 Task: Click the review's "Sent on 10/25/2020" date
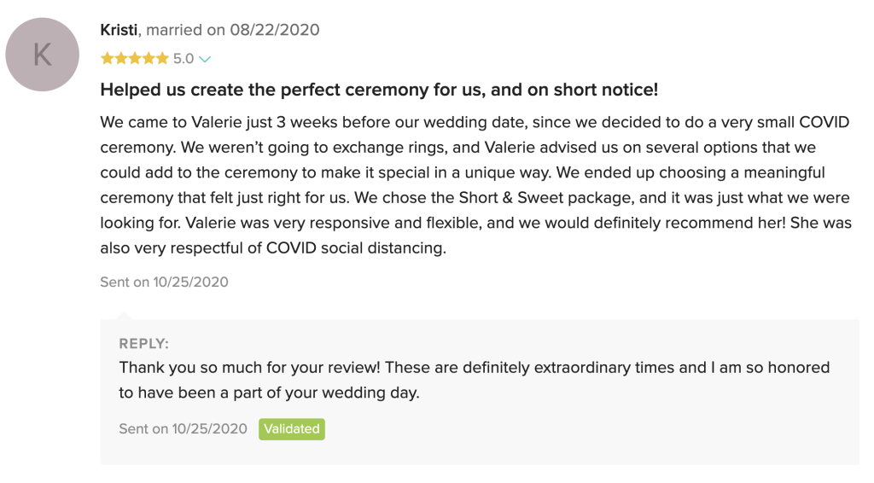pos(164,282)
